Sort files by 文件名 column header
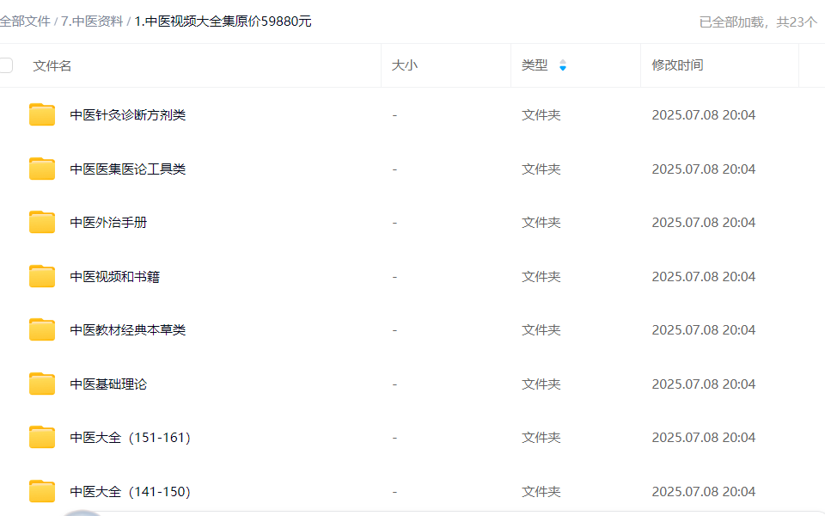Image resolution: width=825 pixels, height=516 pixels. [52, 65]
